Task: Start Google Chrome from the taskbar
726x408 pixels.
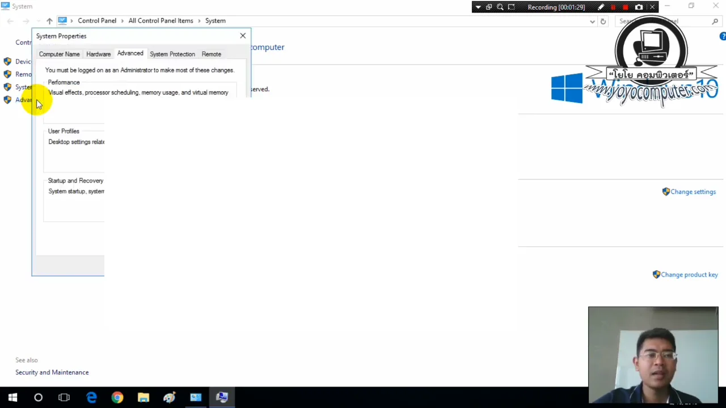Action: tap(117, 397)
